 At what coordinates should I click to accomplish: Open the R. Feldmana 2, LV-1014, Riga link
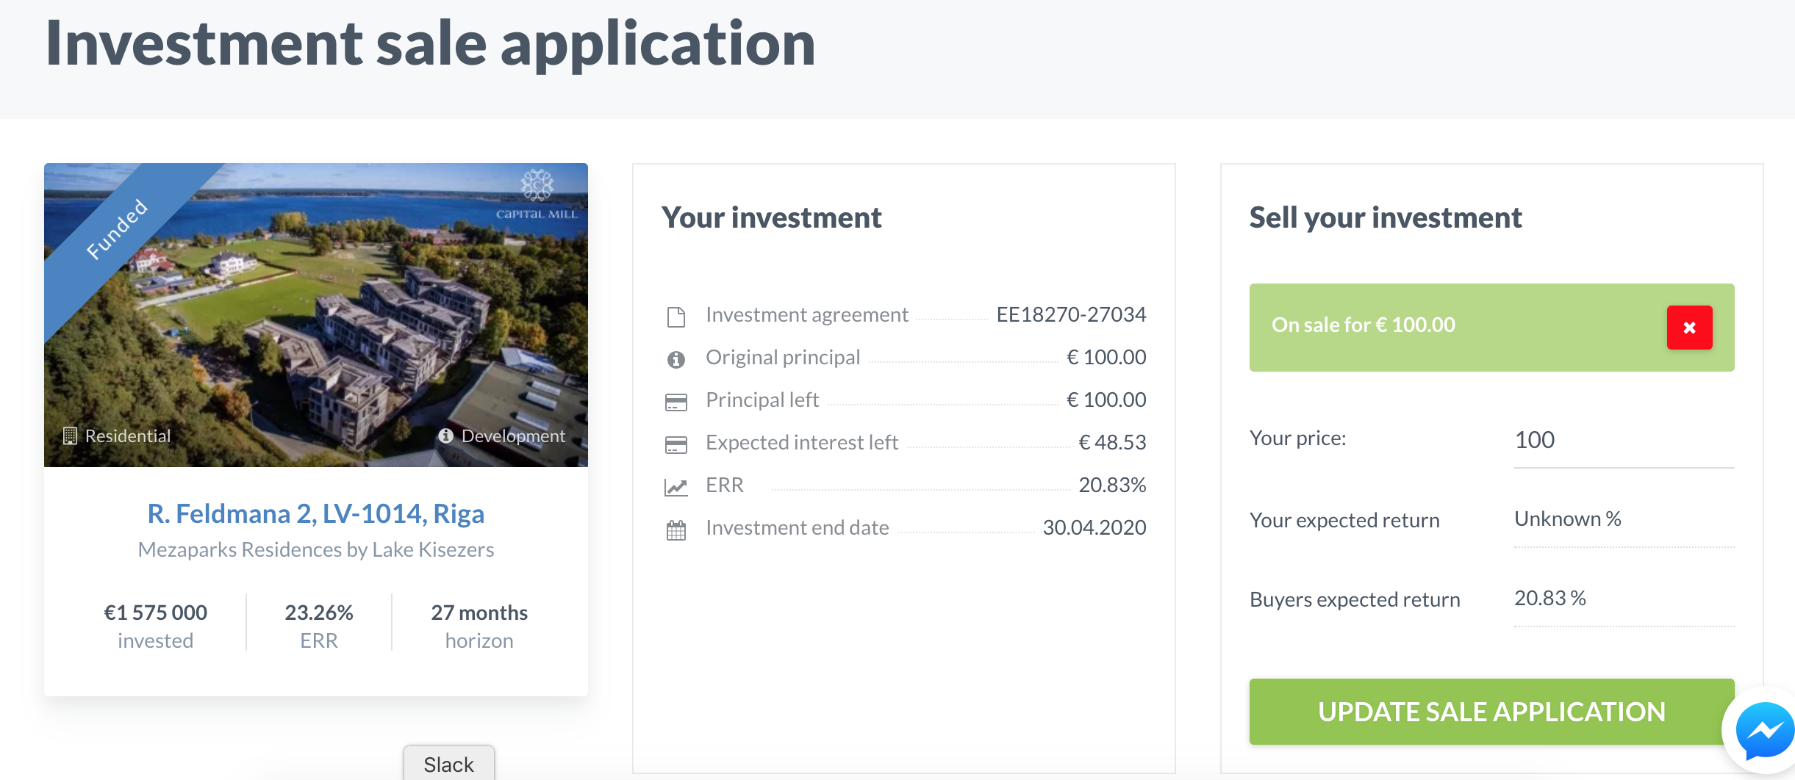[316, 513]
